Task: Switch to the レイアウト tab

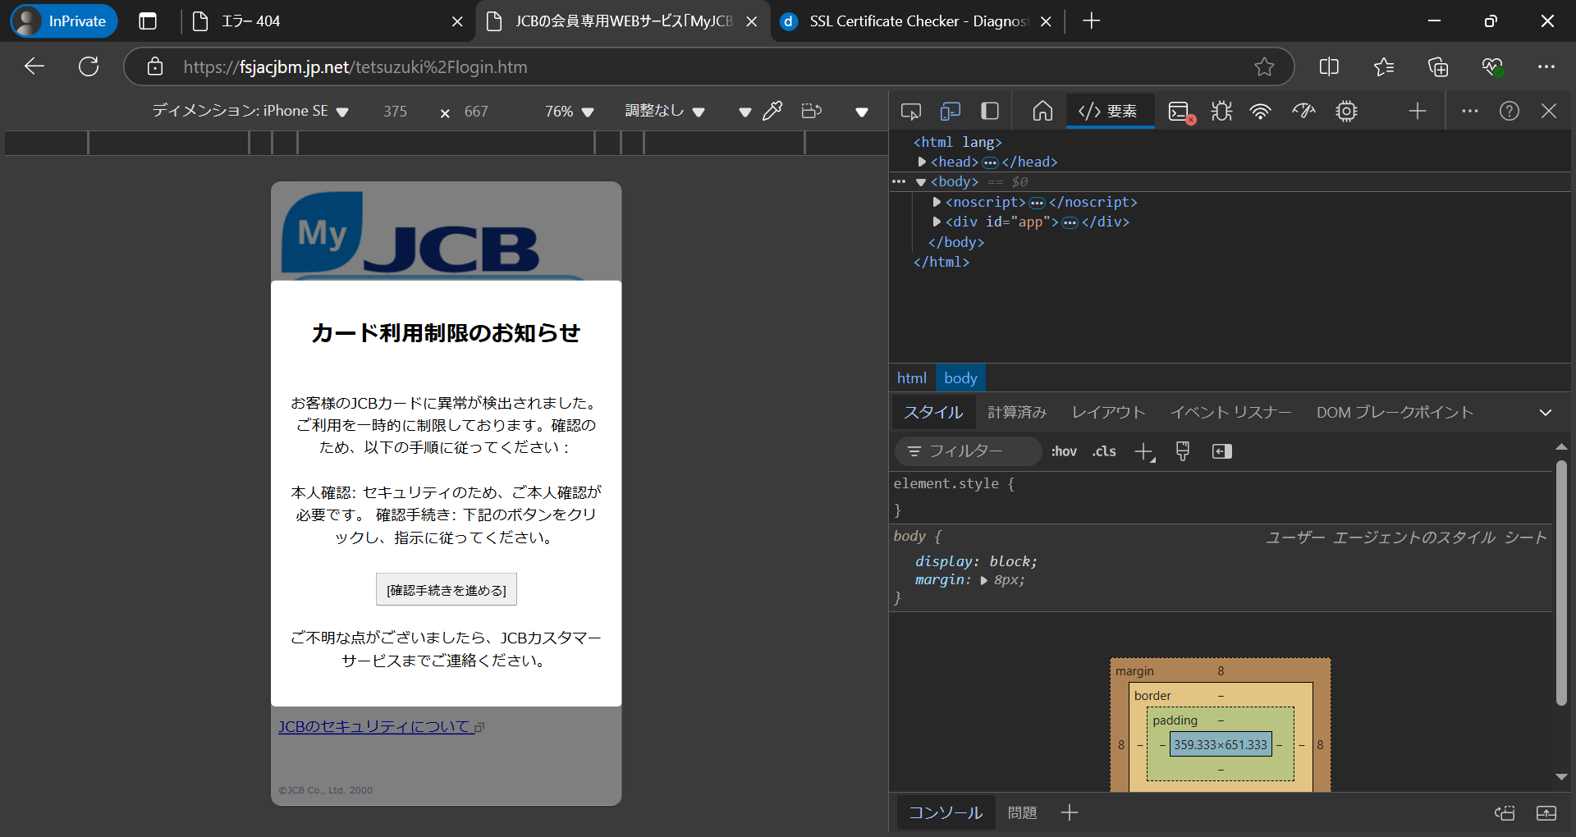Action: pos(1108,412)
